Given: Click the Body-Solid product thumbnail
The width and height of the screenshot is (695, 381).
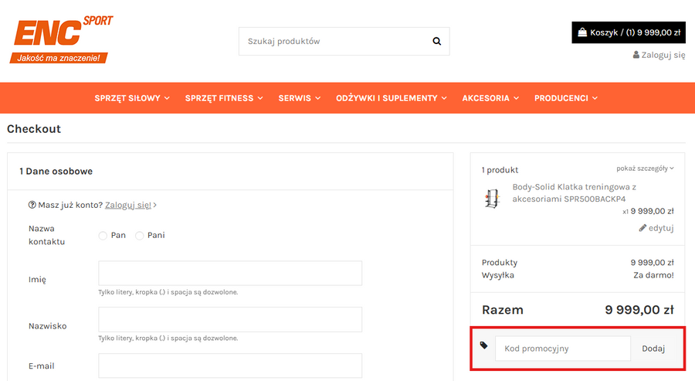Looking at the screenshot, I should (492, 199).
